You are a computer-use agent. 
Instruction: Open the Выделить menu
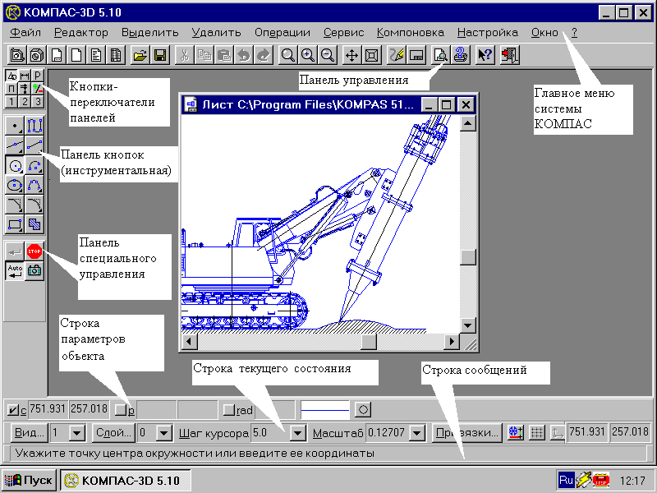coord(150,33)
